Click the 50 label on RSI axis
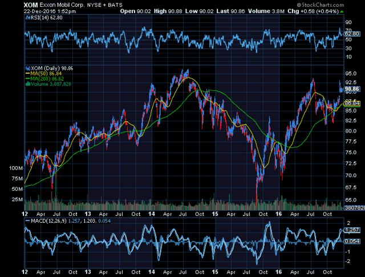This screenshot has width=365, height=277. pos(348,39)
